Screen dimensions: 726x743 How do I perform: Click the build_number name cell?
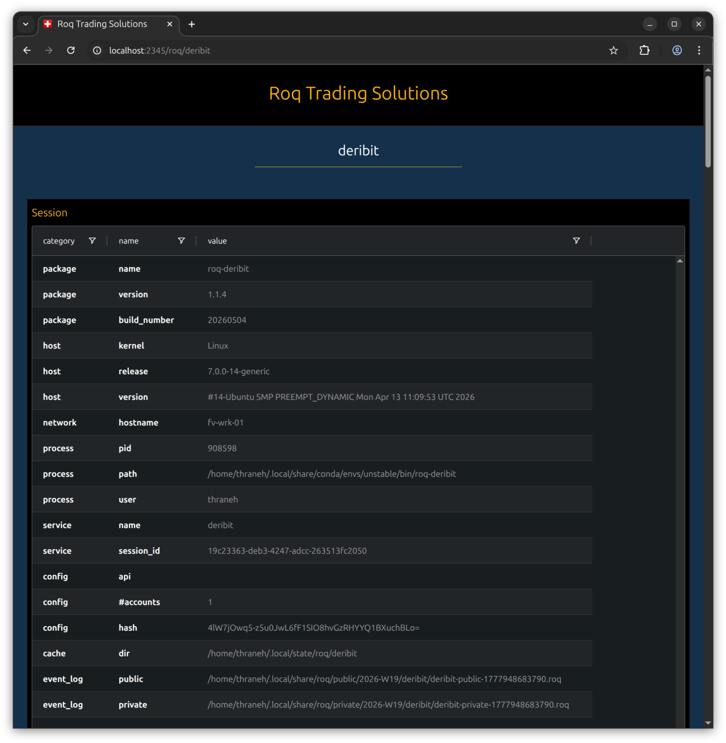point(146,320)
